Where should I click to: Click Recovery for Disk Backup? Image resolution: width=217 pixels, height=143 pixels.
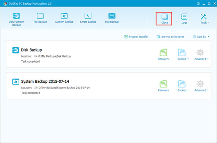point(163,55)
